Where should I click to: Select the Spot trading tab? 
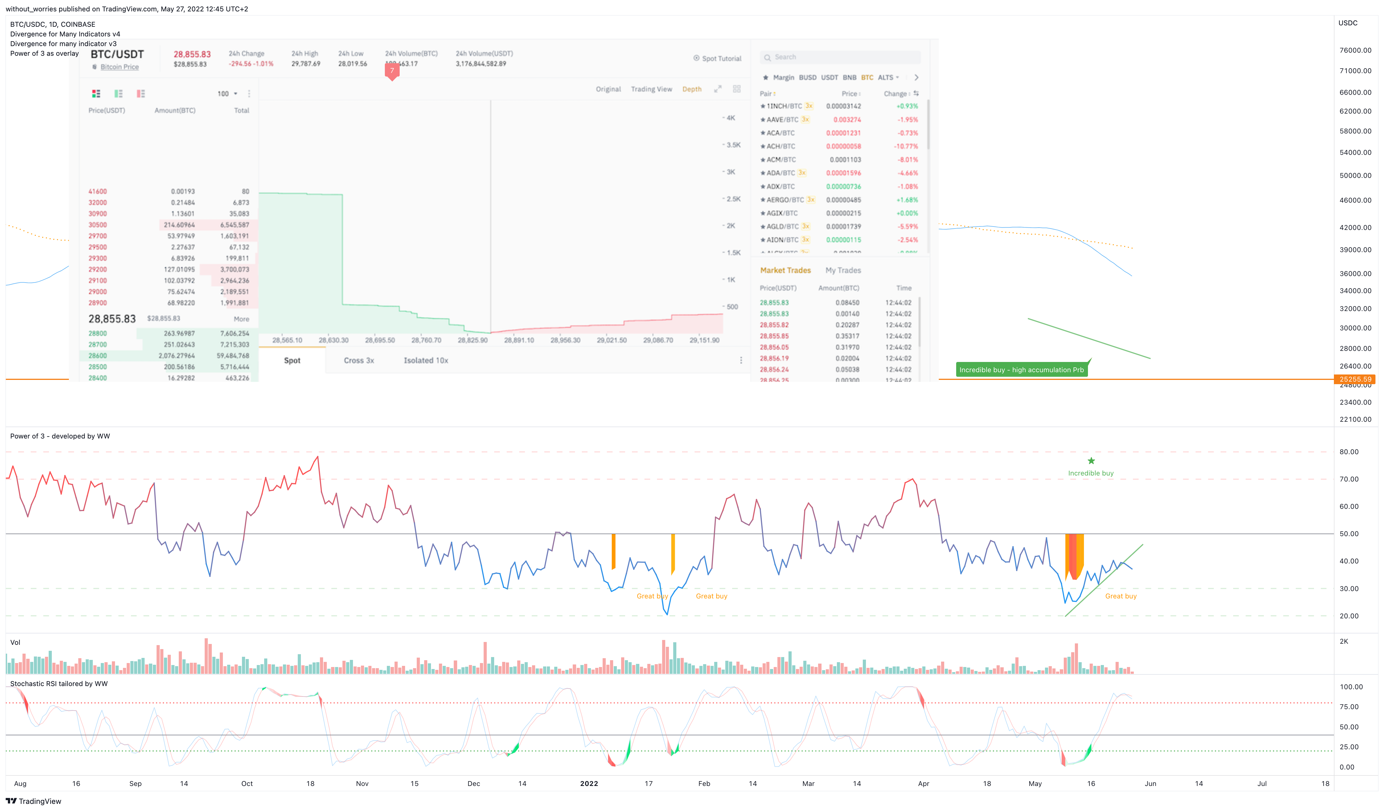(x=292, y=360)
